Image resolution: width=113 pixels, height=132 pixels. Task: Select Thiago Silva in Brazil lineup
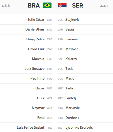tap(35, 39)
